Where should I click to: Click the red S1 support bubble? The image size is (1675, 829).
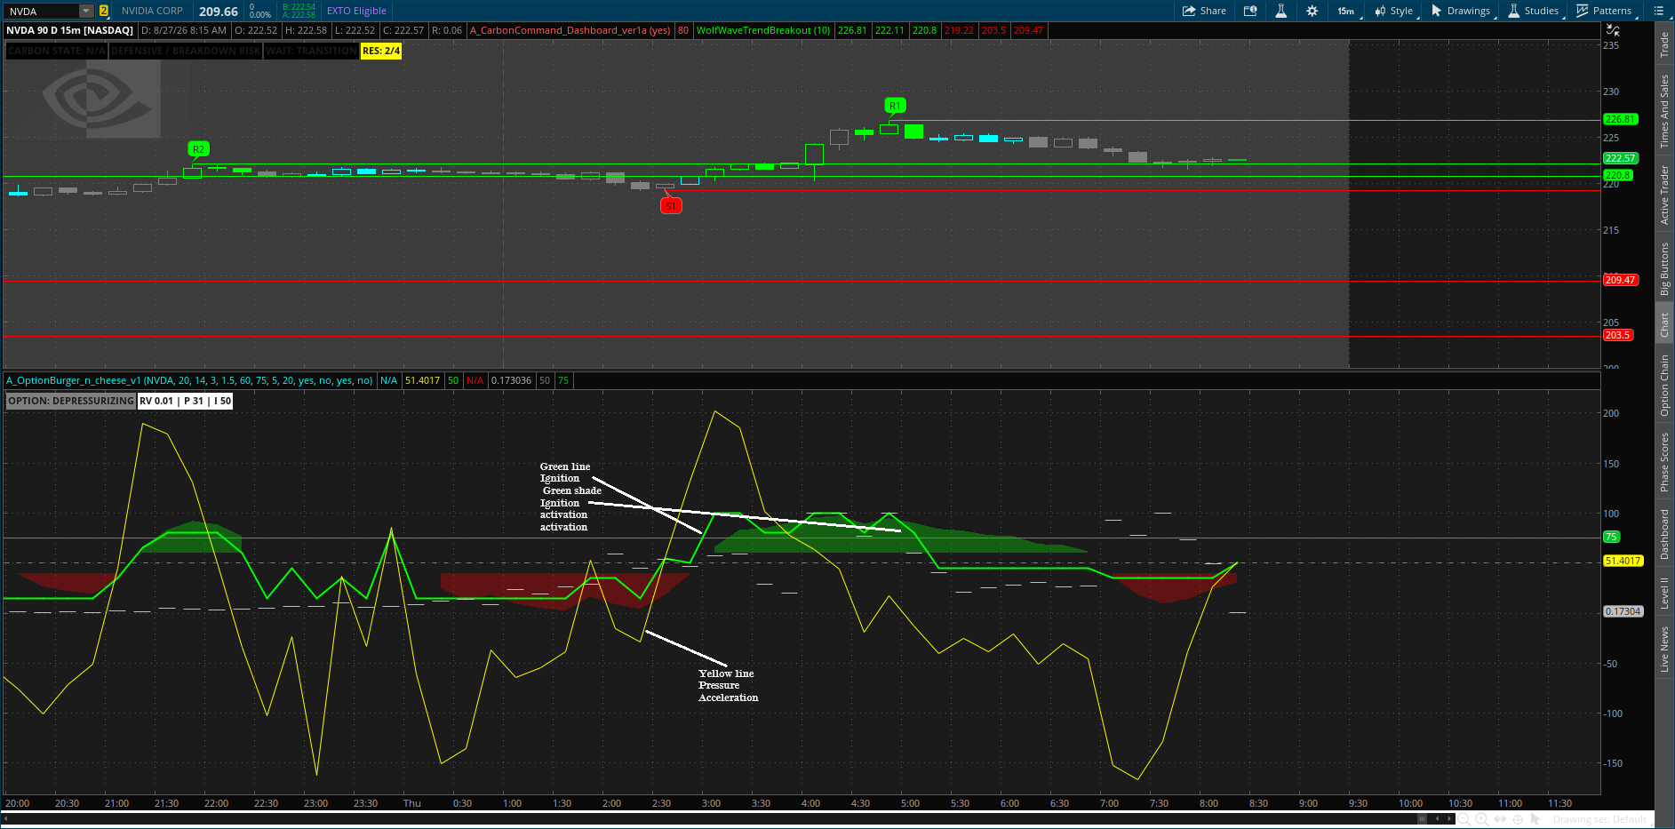tap(671, 206)
